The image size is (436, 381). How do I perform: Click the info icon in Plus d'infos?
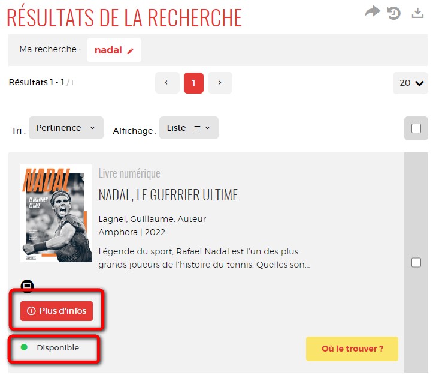[x=31, y=311]
